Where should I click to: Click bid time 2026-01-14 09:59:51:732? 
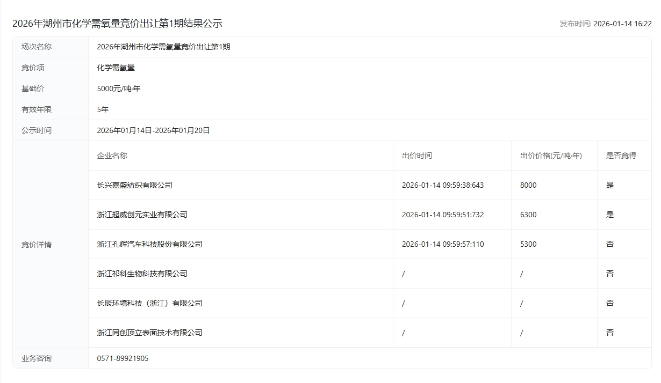[x=443, y=215]
